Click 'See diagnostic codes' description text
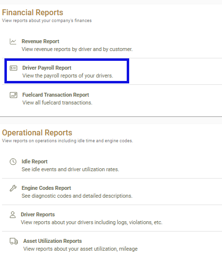222x260 pixels. click(x=77, y=196)
